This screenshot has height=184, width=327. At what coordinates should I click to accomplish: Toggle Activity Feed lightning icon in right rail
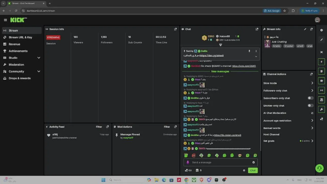tap(321, 62)
